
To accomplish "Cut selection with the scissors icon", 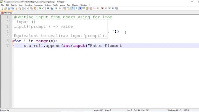I will tap(28, 8).
